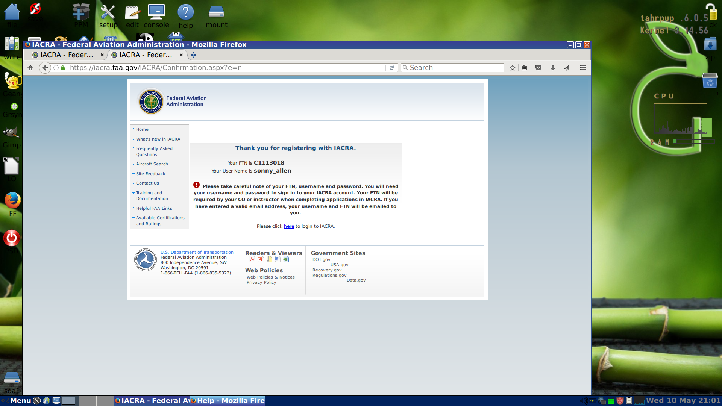The width and height of the screenshot is (722, 406).
Task: Show bookmarks list icon in toolbar
Action: tap(524, 68)
